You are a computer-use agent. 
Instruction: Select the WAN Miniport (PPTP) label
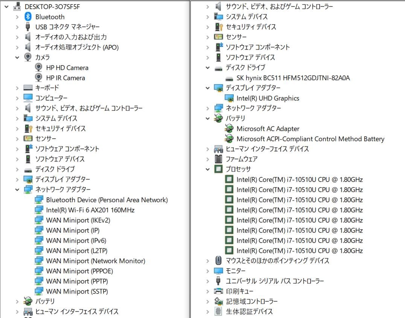click(x=77, y=281)
